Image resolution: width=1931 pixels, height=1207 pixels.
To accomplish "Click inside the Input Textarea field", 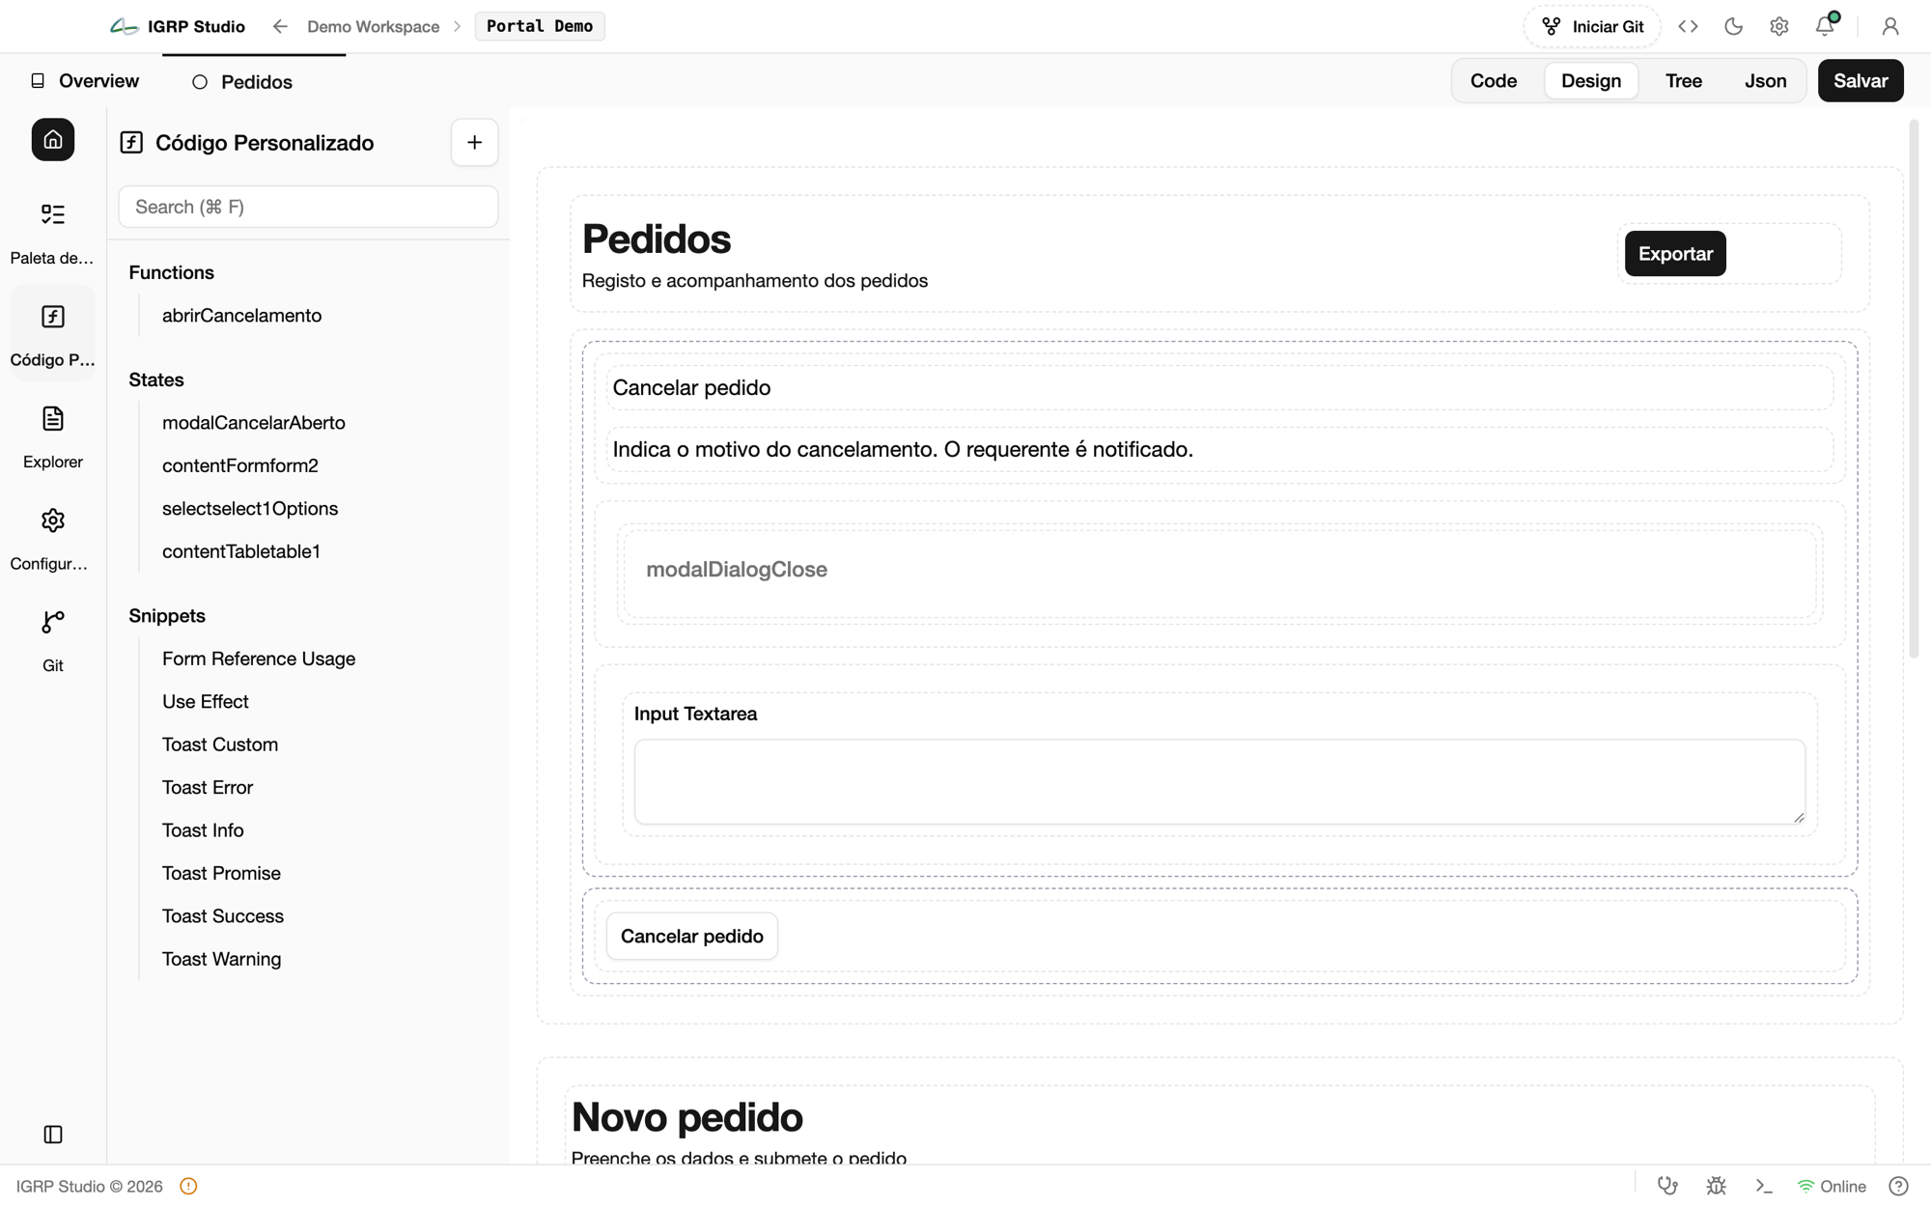I will (x=1219, y=782).
